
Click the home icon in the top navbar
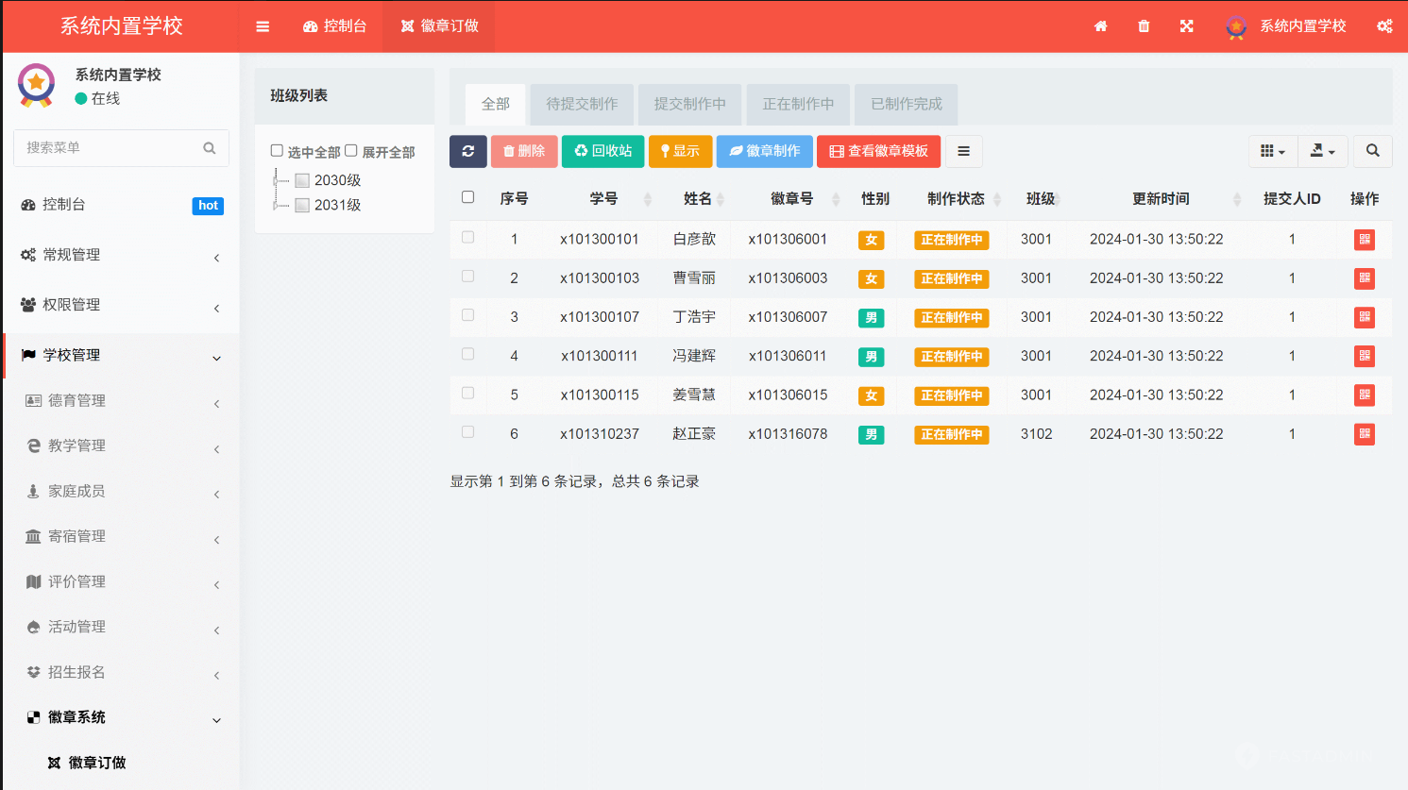pyautogui.click(x=1101, y=25)
